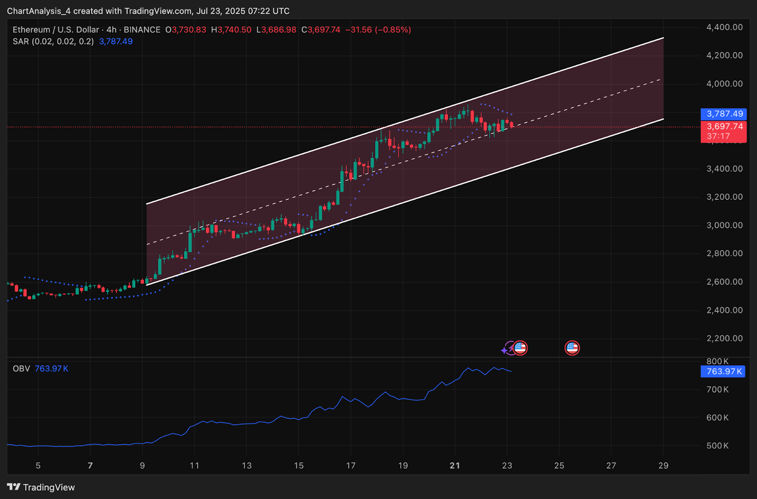Click the blue SAR value 3,787.49 in the legend

tap(116, 42)
